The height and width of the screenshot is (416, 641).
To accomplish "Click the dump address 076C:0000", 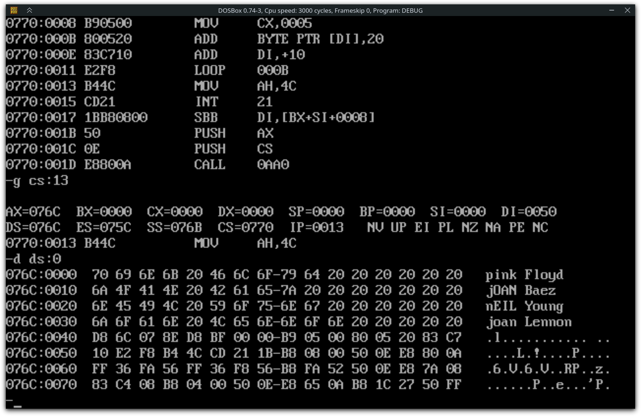I will click(x=41, y=275).
